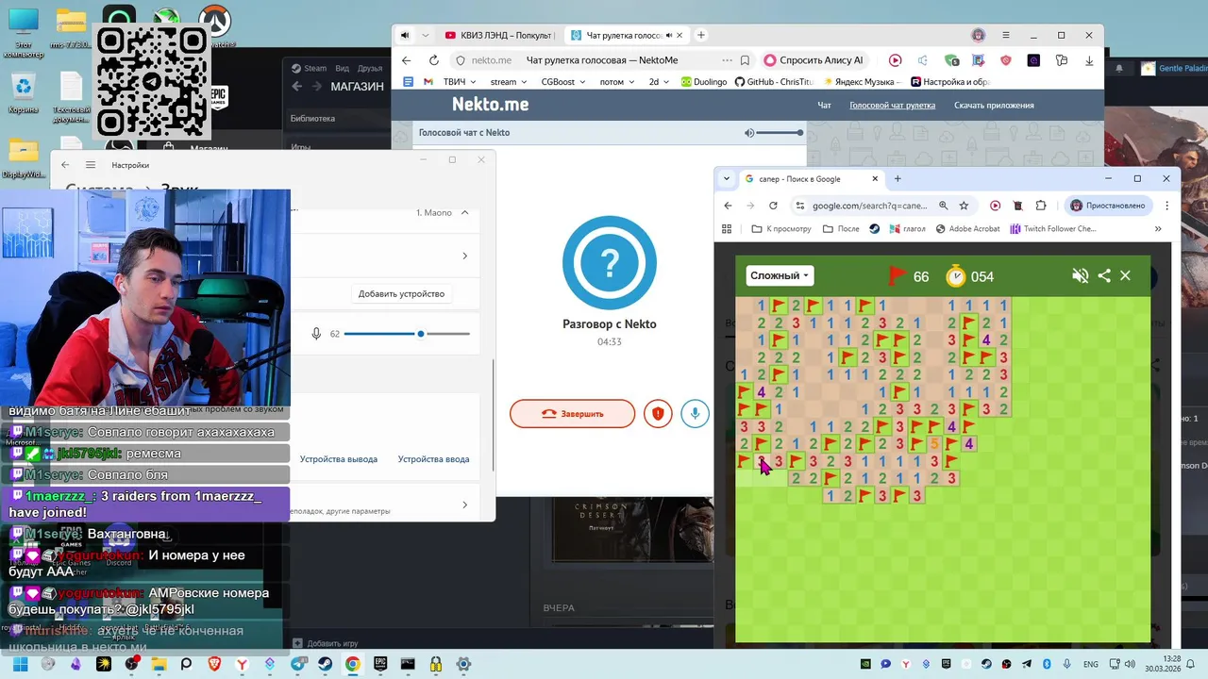
Task: Bookmark the Nekto.me page
Action: point(745,60)
